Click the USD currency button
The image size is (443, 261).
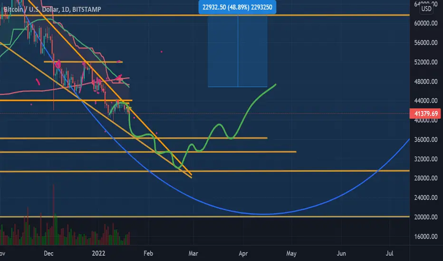(x=426, y=9)
